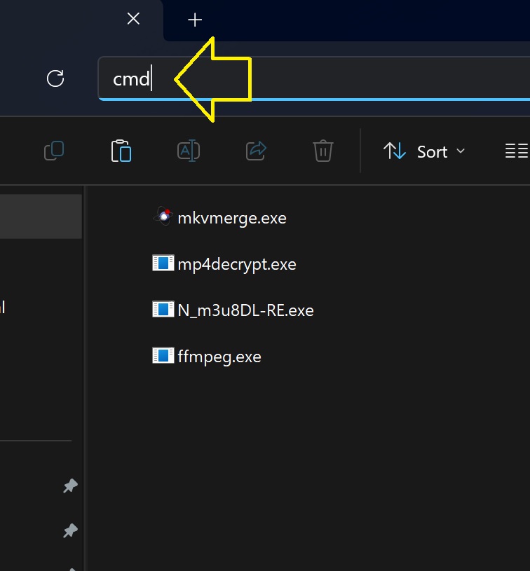Viewport: 530px width, 571px height.
Task: Select the highlighted sidebar navigation item
Action: [x=41, y=216]
